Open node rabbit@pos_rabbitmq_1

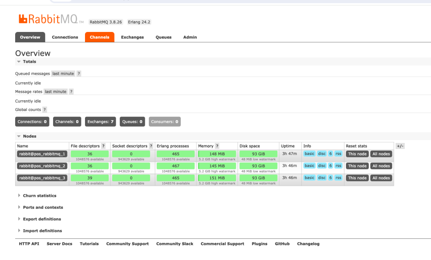[x=42, y=154]
